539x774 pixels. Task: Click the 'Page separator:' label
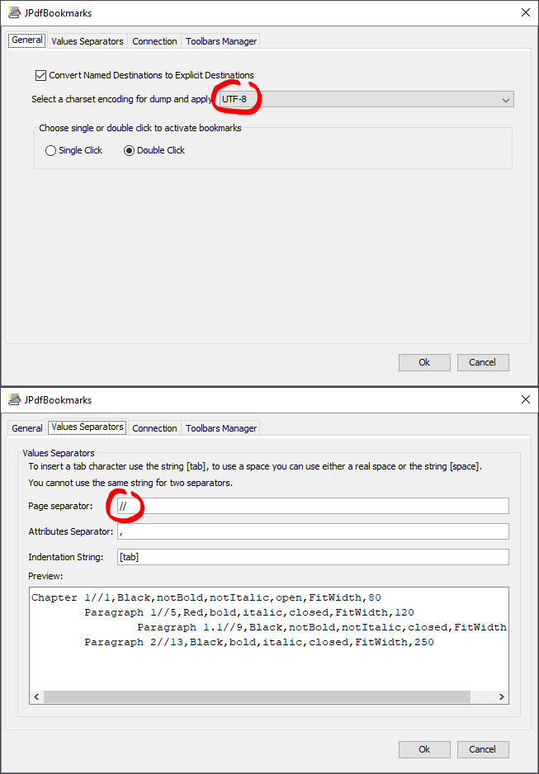click(60, 506)
